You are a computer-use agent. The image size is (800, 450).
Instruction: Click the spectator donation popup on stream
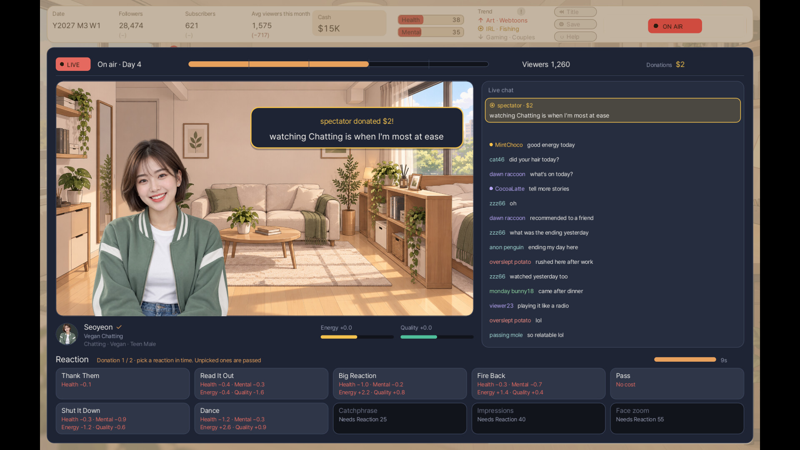point(357,128)
